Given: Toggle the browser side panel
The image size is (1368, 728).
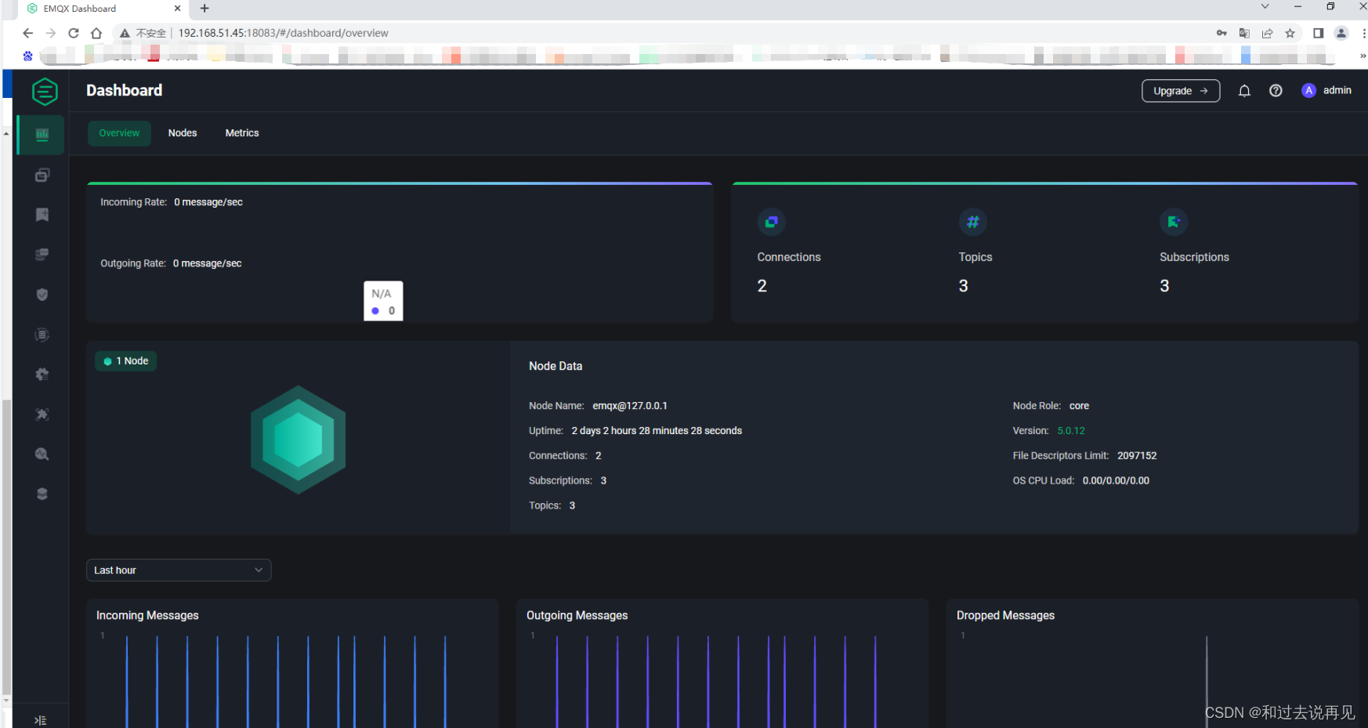Looking at the screenshot, I should pyautogui.click(x=1319, y=33).
